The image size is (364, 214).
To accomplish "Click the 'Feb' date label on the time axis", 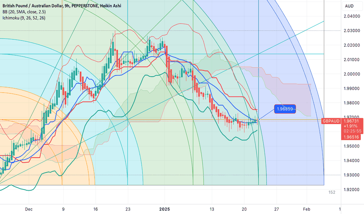I will tap(307, 209).
